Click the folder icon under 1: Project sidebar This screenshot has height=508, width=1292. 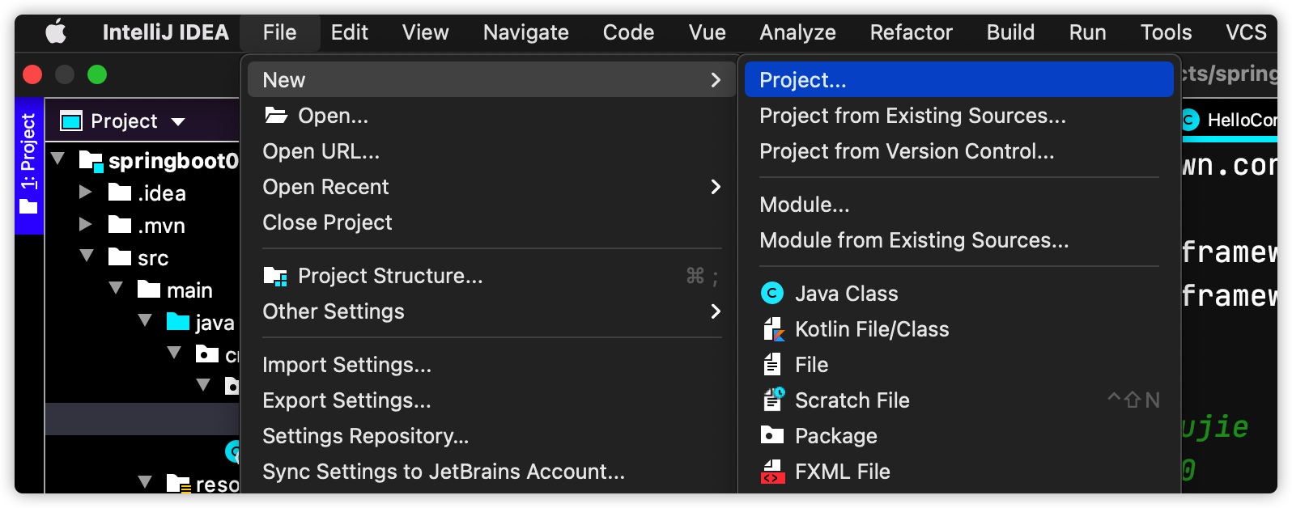[x=28, y=206]
